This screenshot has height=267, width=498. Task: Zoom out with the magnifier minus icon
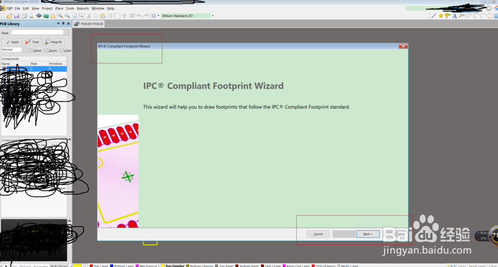click(67, 16)
